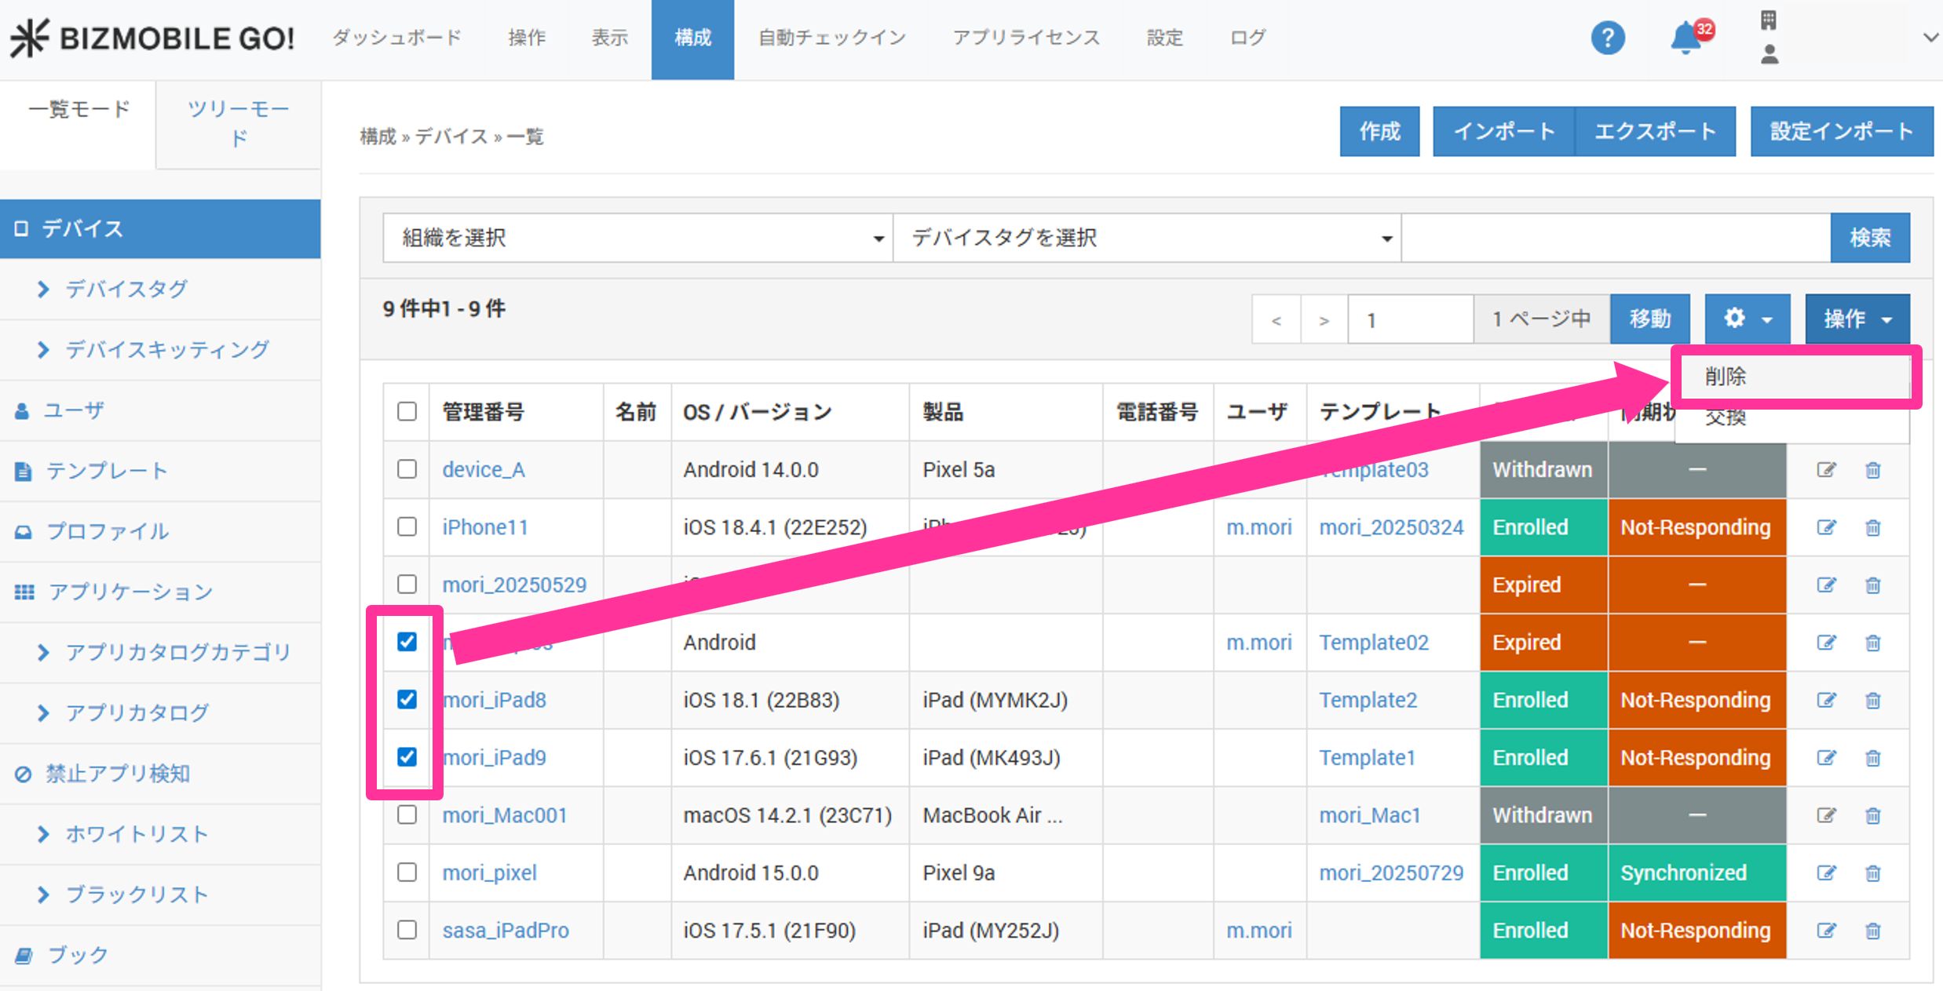Click the trash icon for iPhone11 row

tap(1873, 527)
